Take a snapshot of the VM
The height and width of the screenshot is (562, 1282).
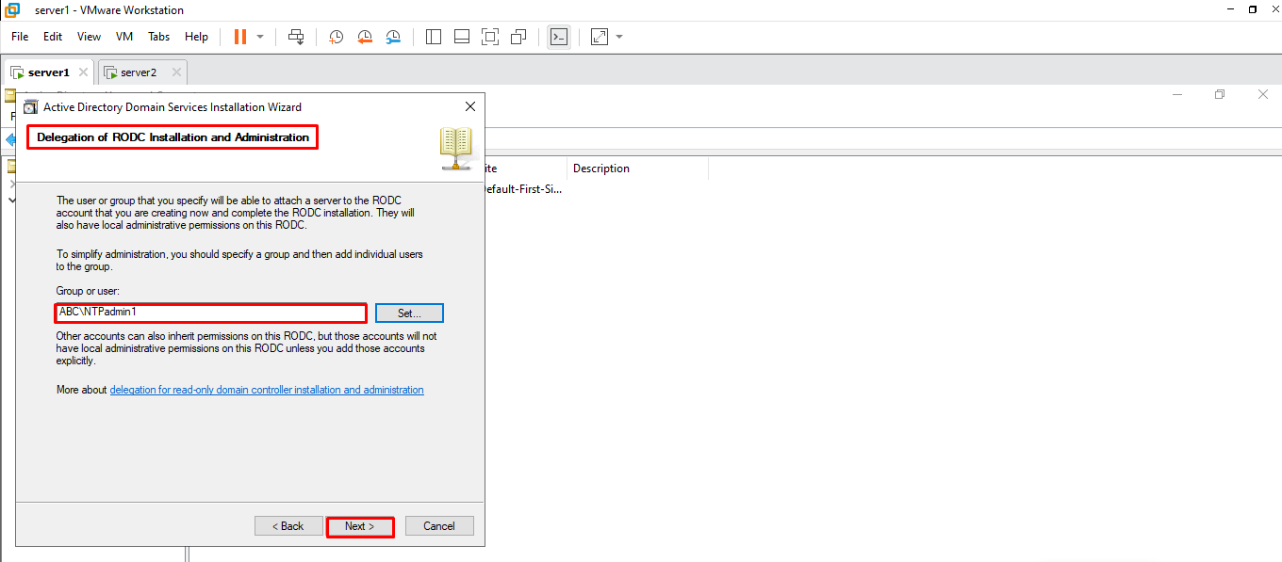click(x=336, y=37)
